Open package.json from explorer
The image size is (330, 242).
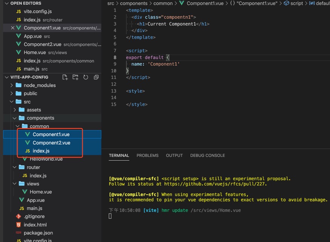pos(38,233)
